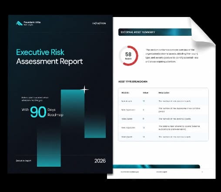
Task: Click the "2026" year on the cover
Action: 100,161
